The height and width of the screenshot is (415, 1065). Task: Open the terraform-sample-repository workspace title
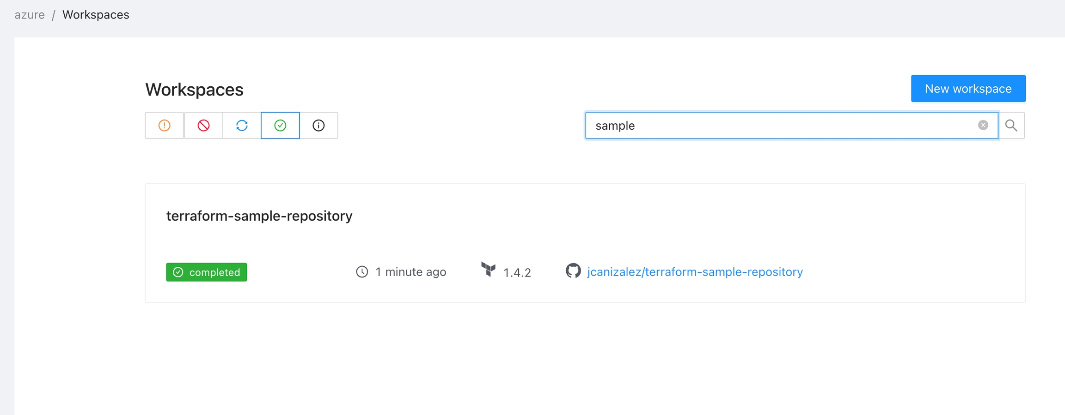tap(259, 216)
